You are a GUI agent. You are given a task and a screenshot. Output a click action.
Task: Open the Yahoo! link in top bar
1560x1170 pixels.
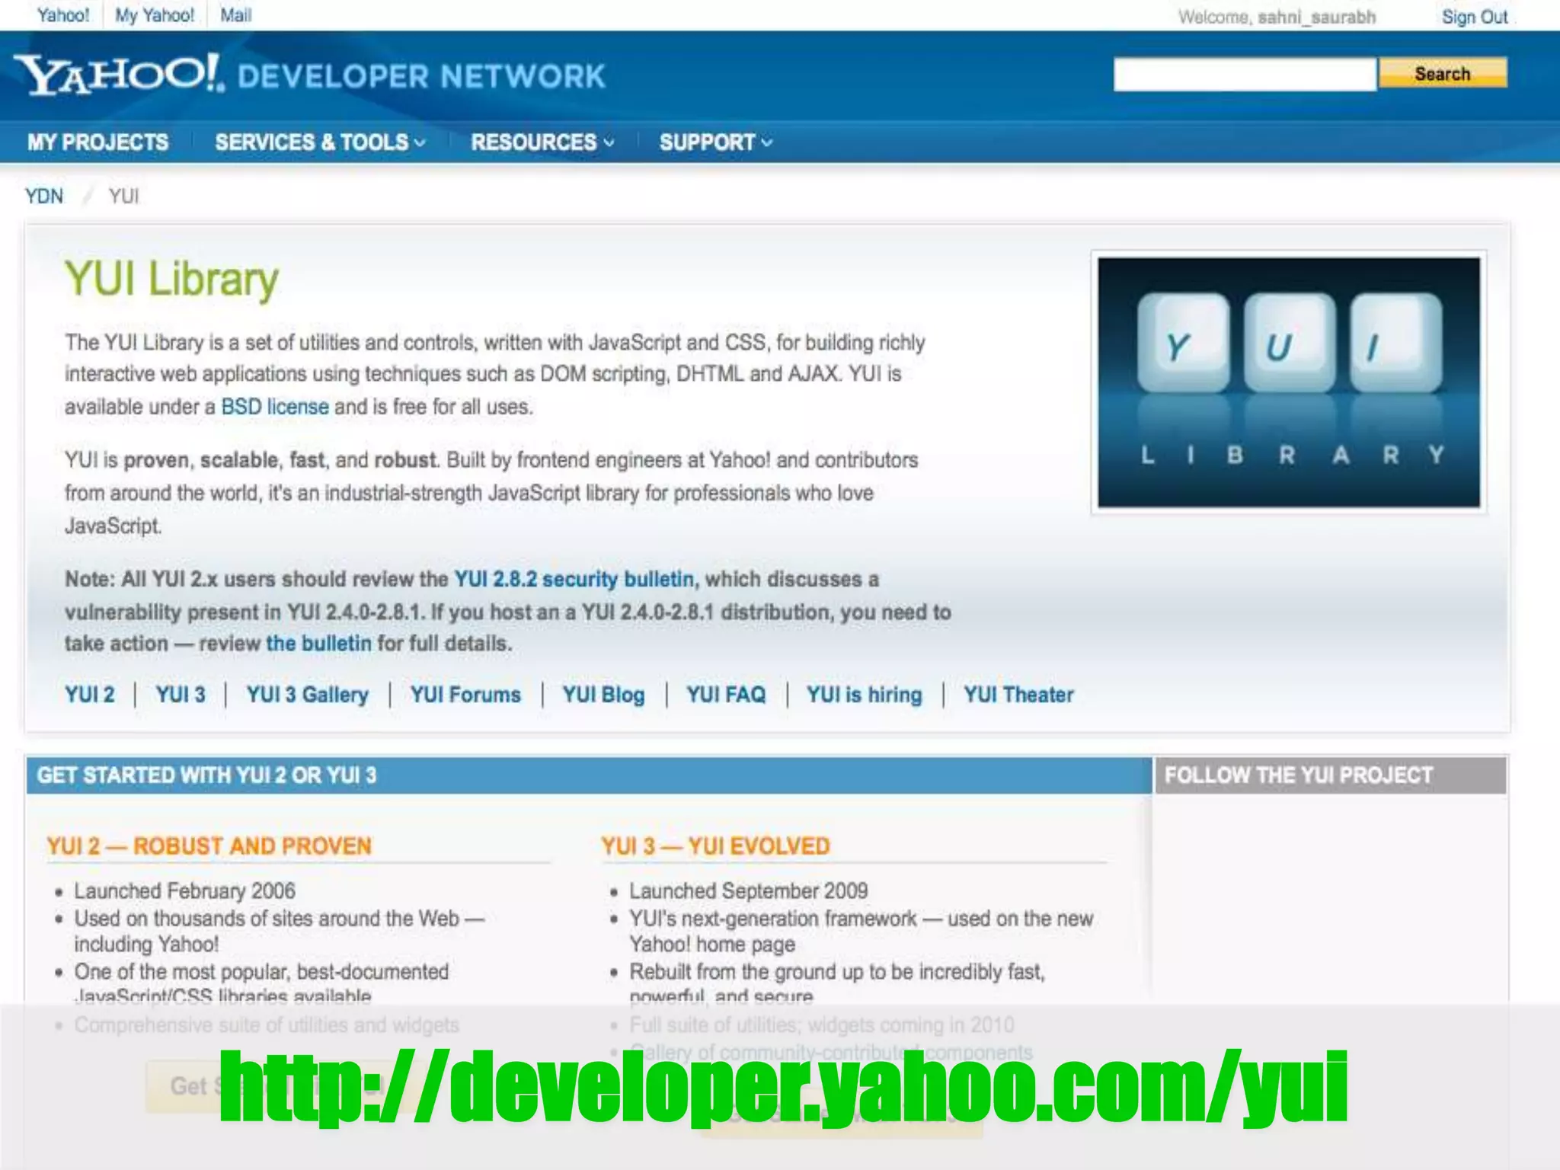click(63, 15)
